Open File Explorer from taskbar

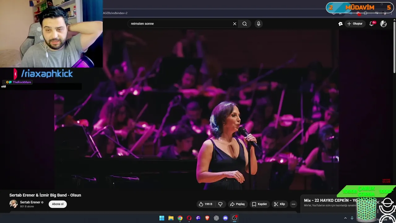(x=171, y=218)
